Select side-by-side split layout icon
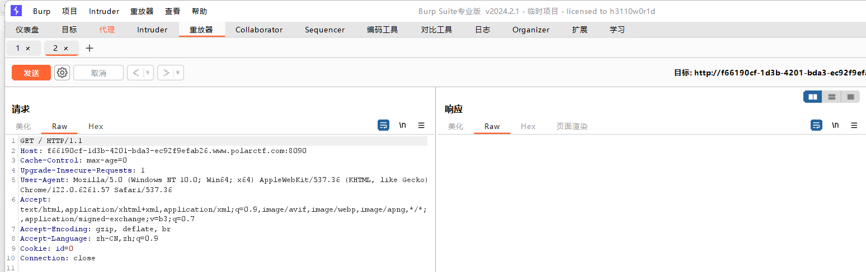 click(813, 97)
